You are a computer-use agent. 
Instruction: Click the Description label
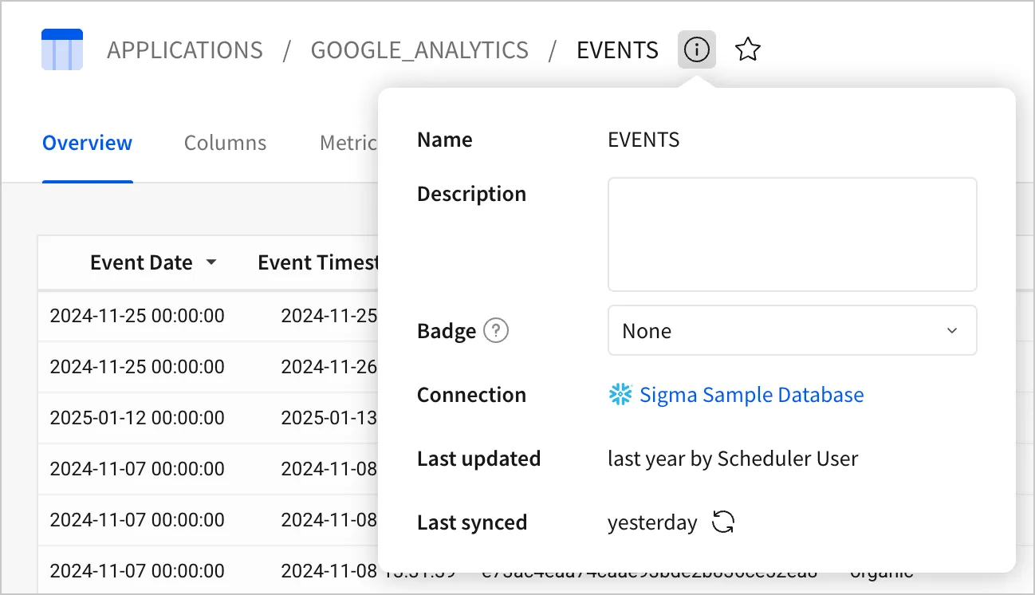click(x=471, y=194)
